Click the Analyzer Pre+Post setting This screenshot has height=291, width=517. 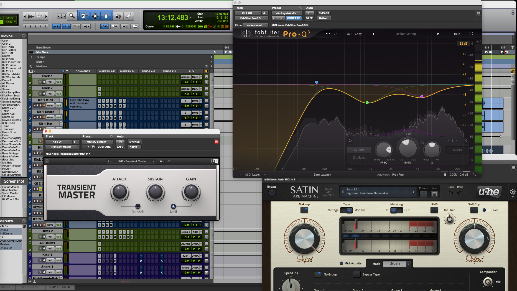[398, 175]
